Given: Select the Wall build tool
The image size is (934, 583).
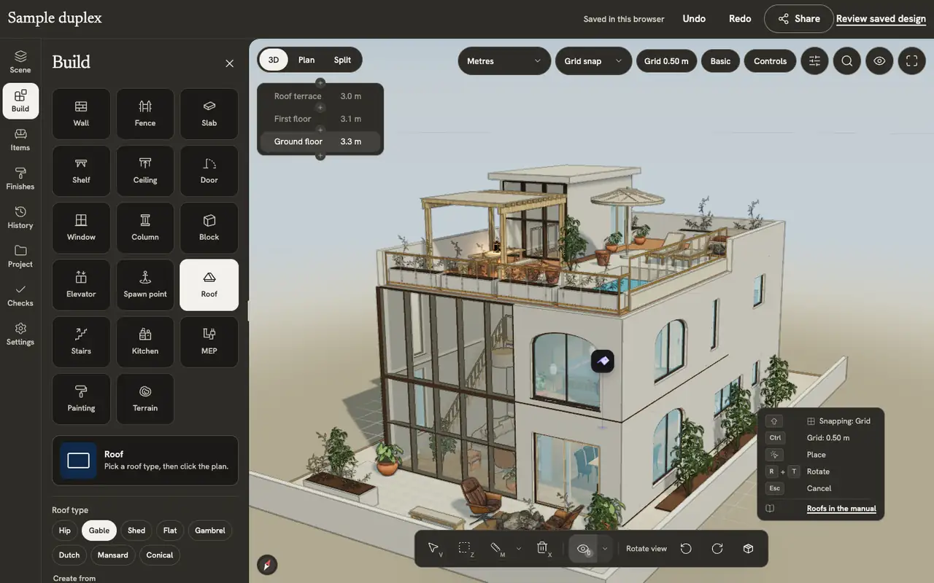Looking at the screenshot, I should 81,114.
